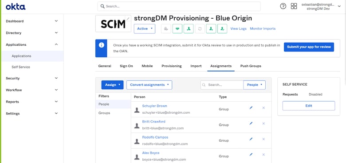The width and height of the screenshot is (346, 163).
Task: Edit Britt Crawford's assignment with pencil icon
Action: coord(251,123)
